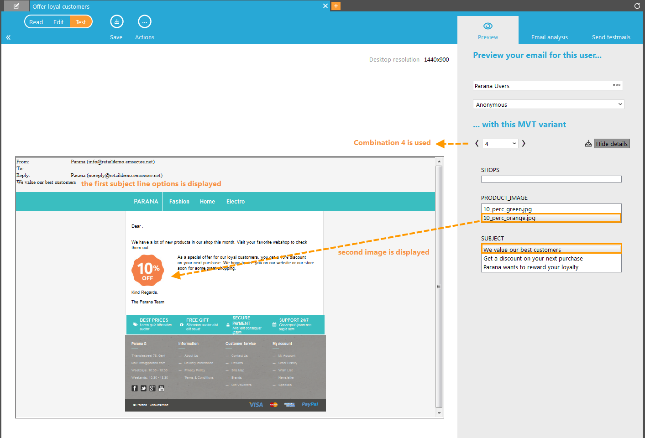The image size is (645, 438).
Task: Click the Save icon
Action: pos(116,22)
